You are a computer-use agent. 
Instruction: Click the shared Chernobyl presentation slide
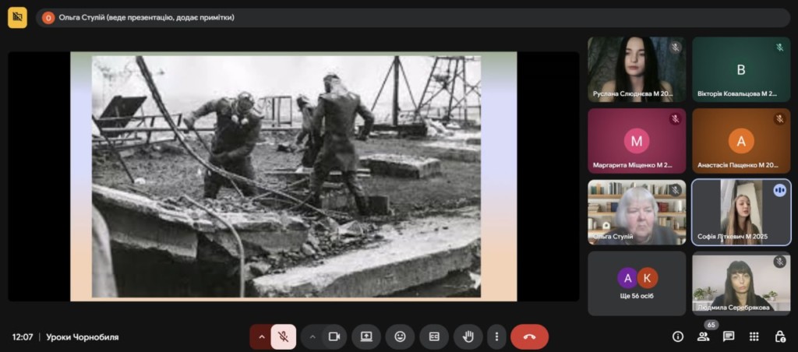tap(293, 176)
